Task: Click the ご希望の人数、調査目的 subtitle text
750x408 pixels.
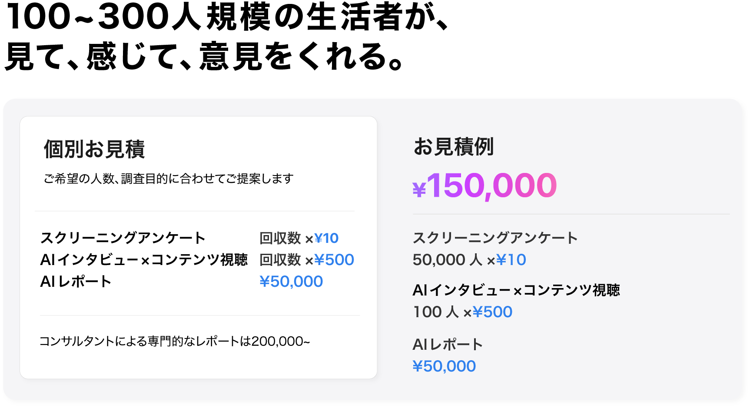Action: pyautogui.click(x=169, y=179)
